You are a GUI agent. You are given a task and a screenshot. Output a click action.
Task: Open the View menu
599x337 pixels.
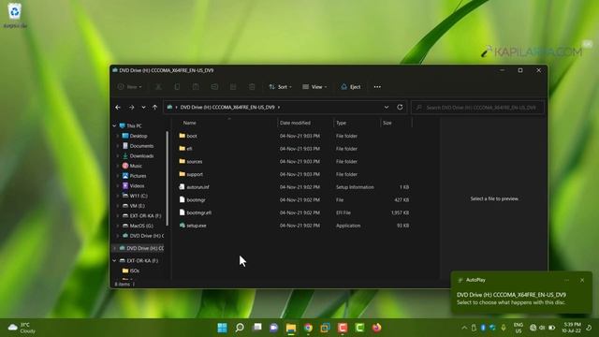pyautogui.click(x=314, y=87)
